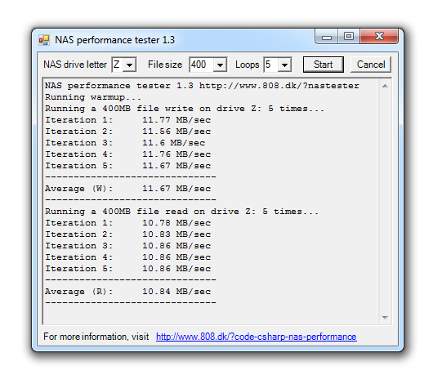
Task: Click the Average (W) result line
Action: [127, 189]
